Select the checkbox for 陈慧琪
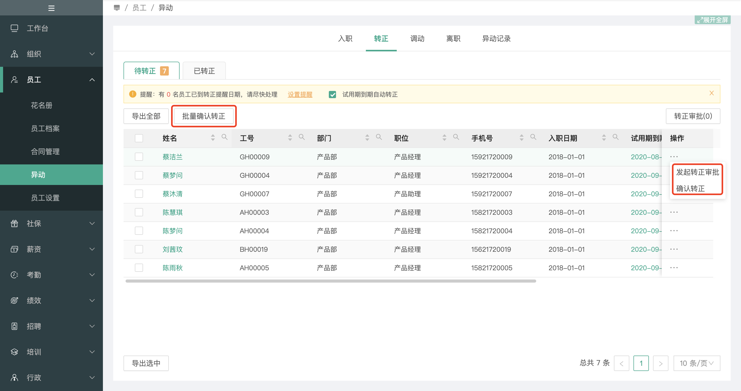Image resolution: width=741 pixels, height=391 pixels. [139, 212]
